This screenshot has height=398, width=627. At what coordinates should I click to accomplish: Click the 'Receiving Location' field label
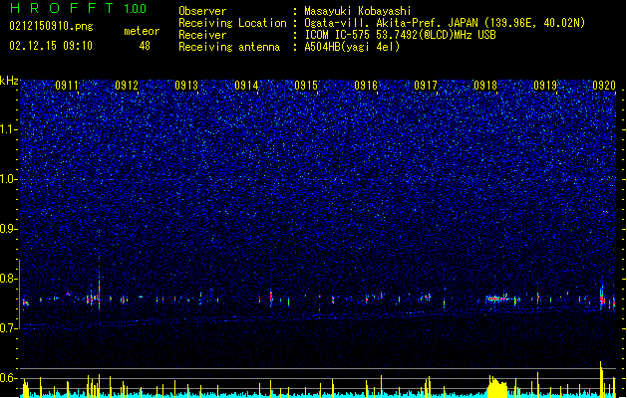click(x=232, y=23)
